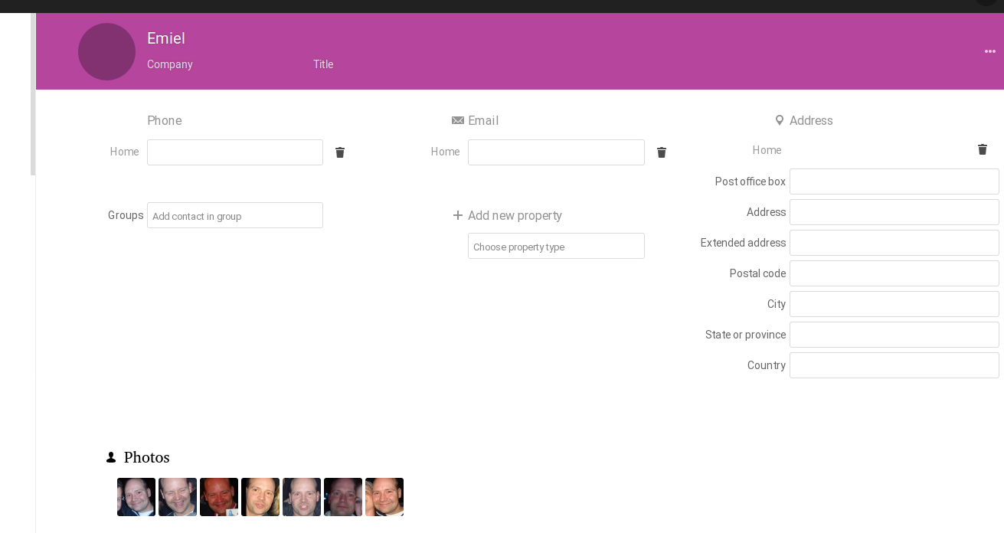Click the Phone section heading
The image size is (1004, 533).
pos(165,120)
